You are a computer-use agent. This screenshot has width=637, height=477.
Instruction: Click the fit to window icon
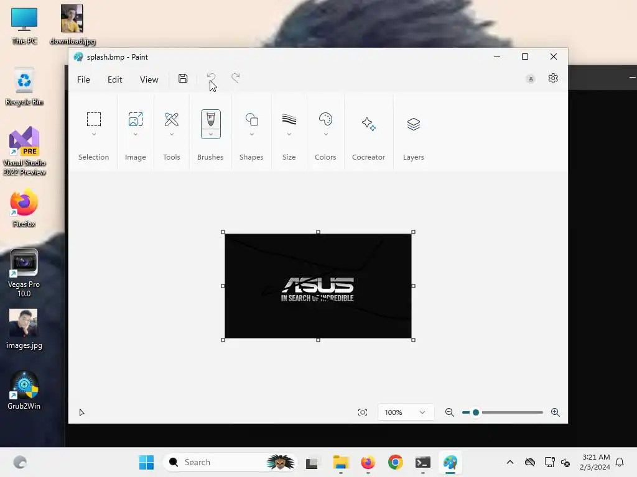point(363,412)
